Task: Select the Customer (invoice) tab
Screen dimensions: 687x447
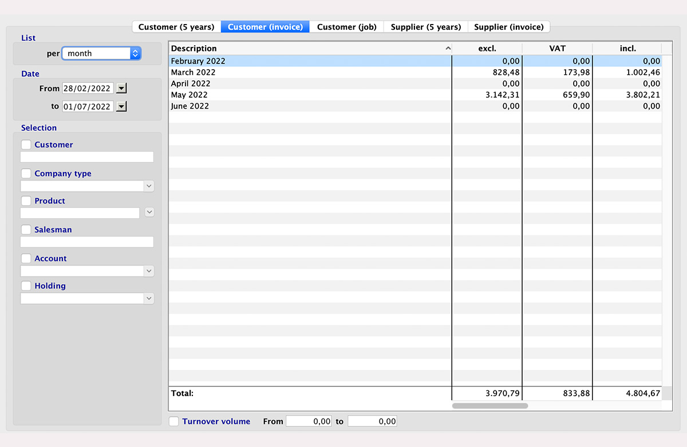Action: click(x=265, y=27)
